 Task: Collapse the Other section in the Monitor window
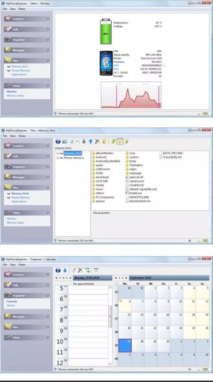click(x=47, y=86)
